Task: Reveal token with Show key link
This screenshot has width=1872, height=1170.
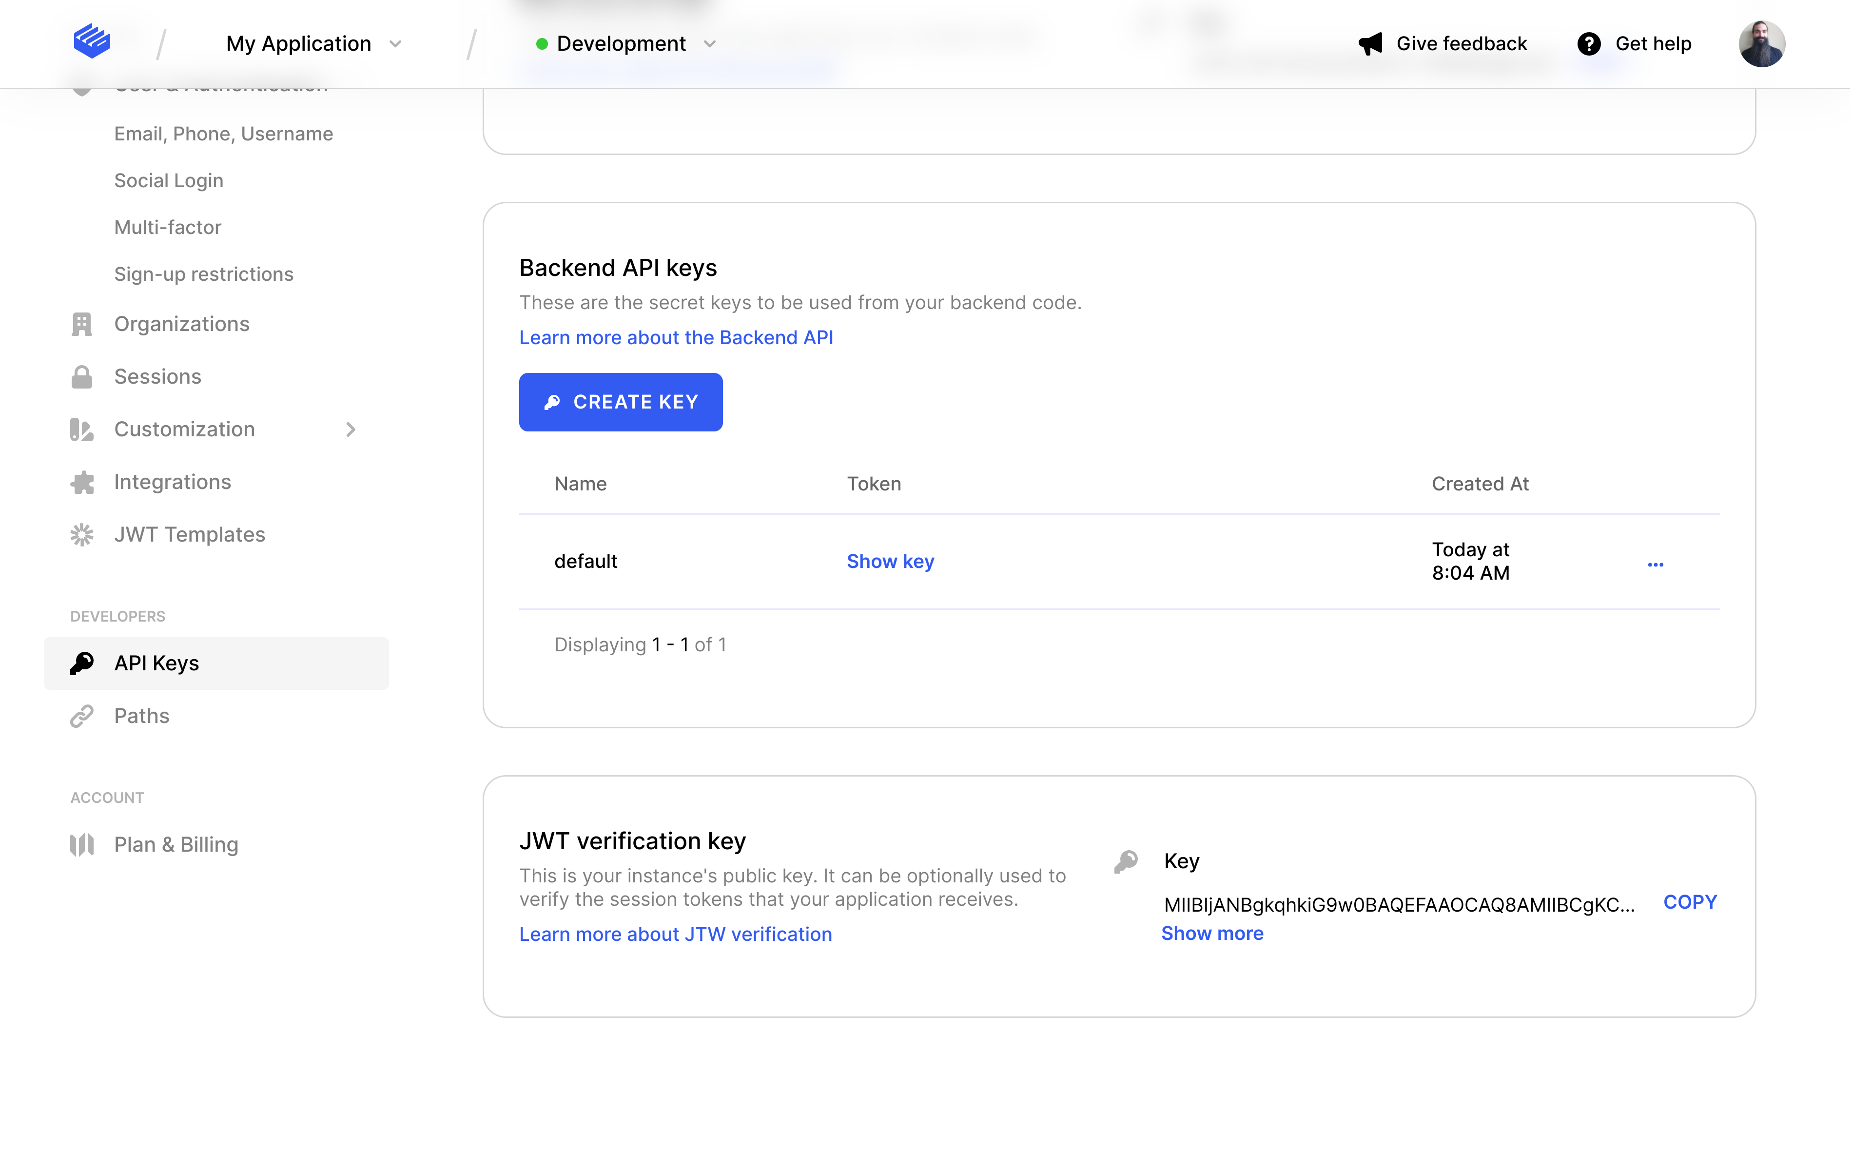Action: 890,561
